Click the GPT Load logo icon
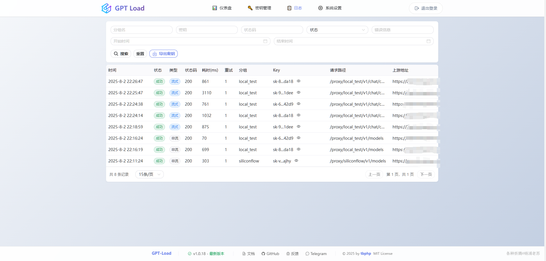Screen dimensions: 546x261 pyautogui.click(x=106, y=8)
